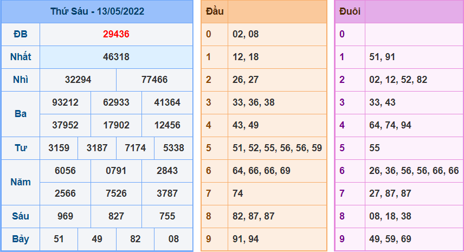Select third prize number 17902

click(x=116, y=125)
